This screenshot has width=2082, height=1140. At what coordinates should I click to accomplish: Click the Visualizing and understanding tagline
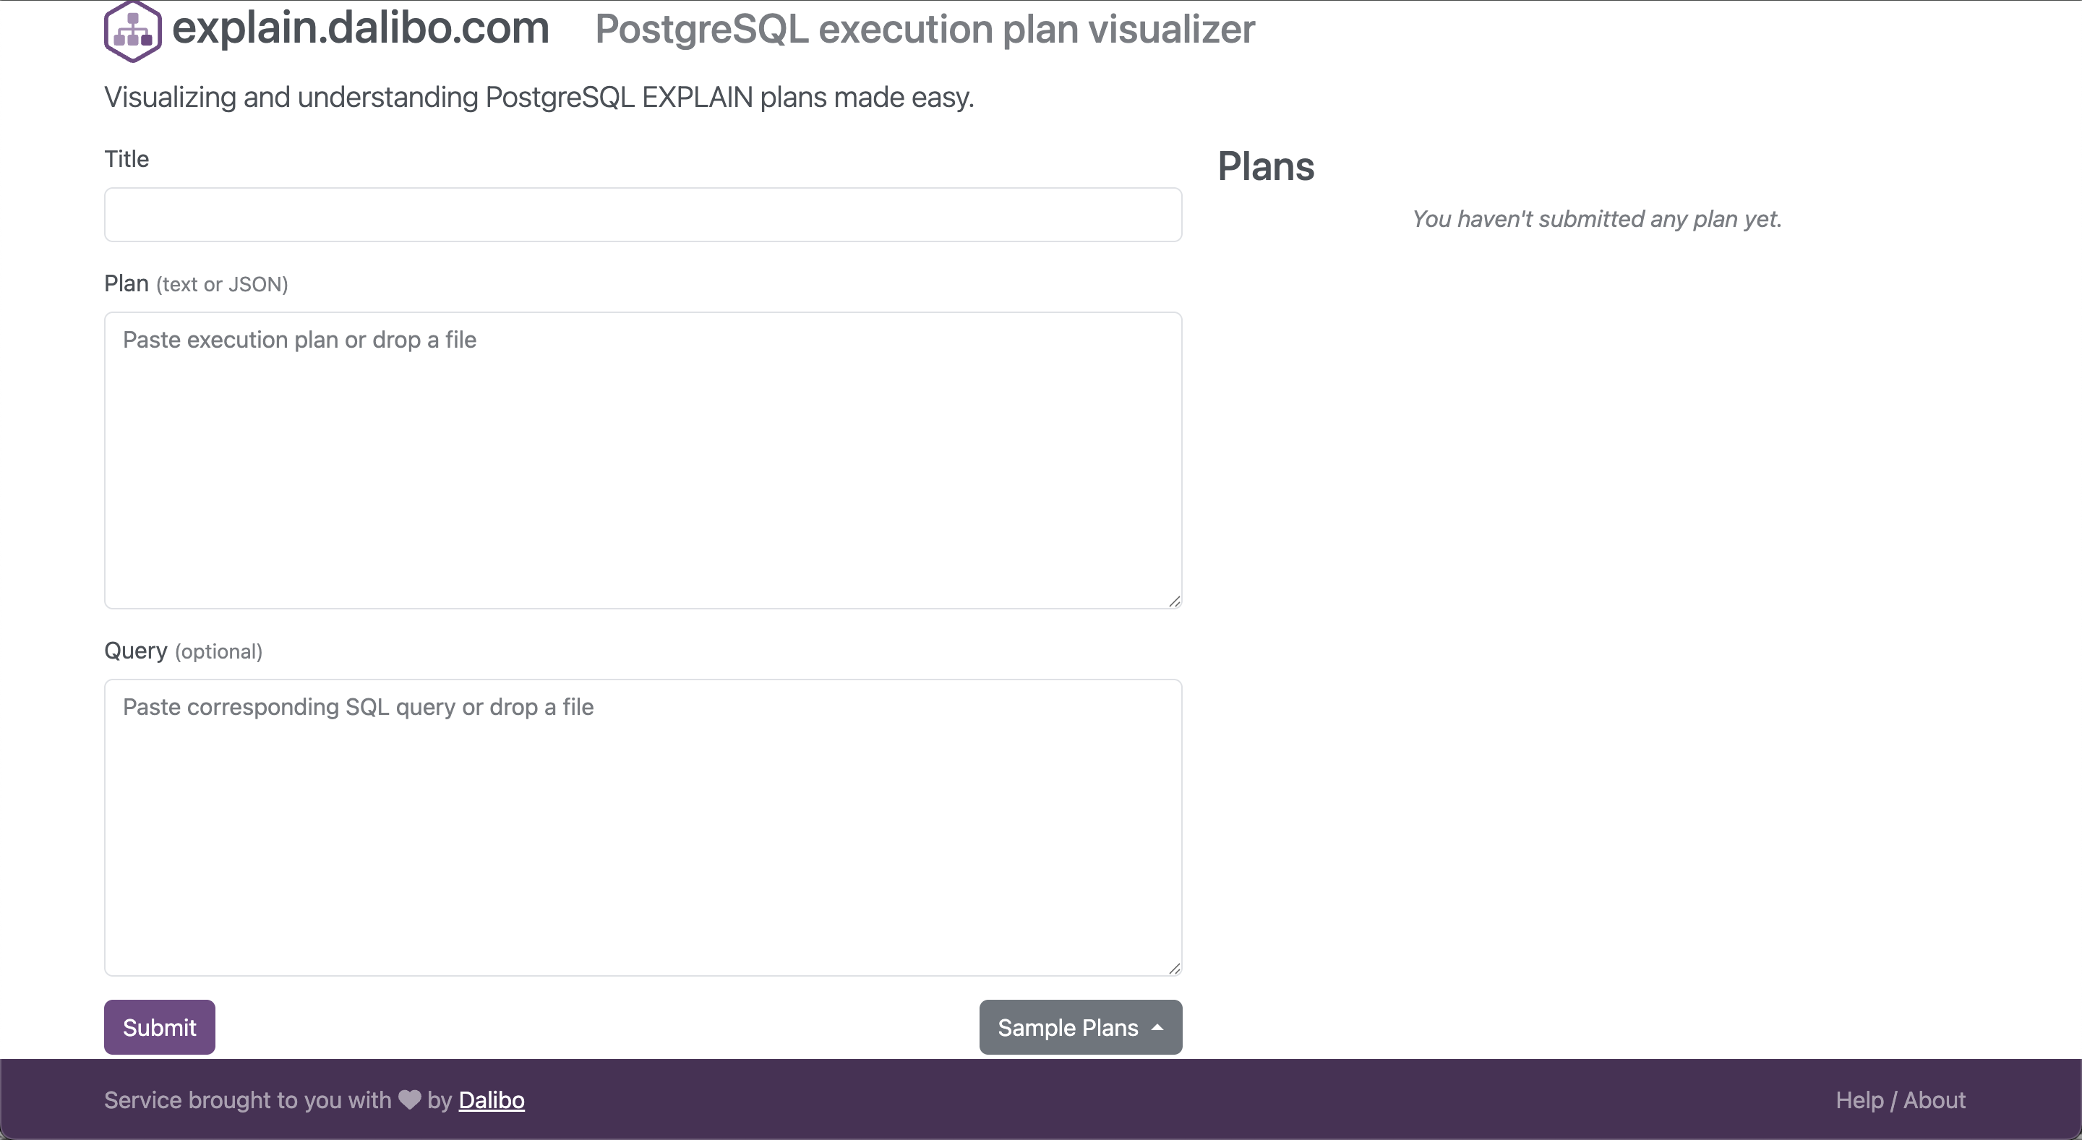(x=539, y=98)
